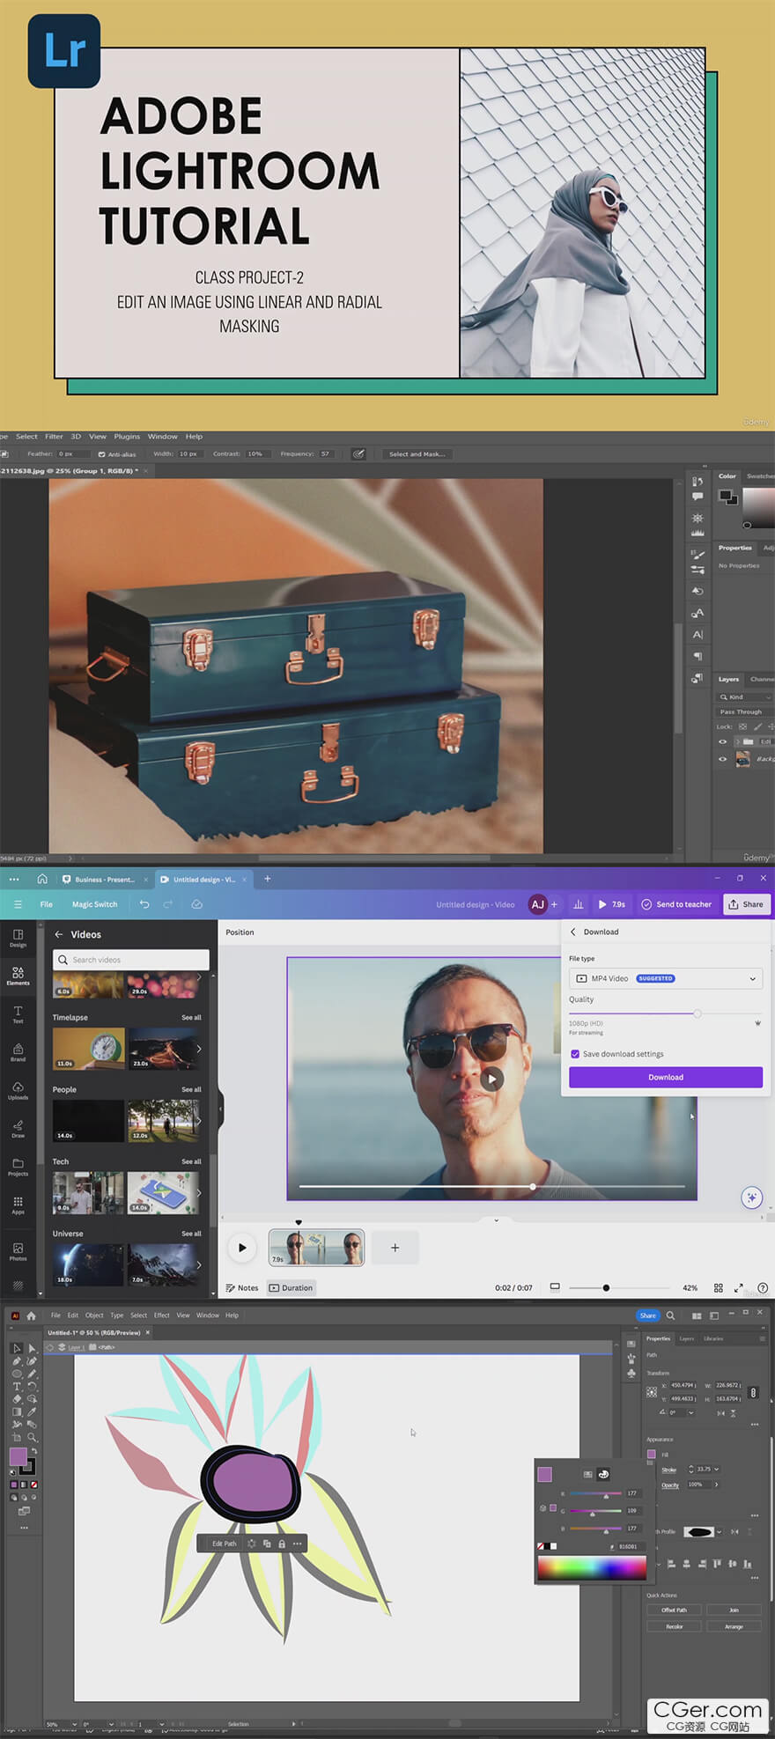
Task: Open Apps in Canva sidebar
Action: [x=18, y=1205]
